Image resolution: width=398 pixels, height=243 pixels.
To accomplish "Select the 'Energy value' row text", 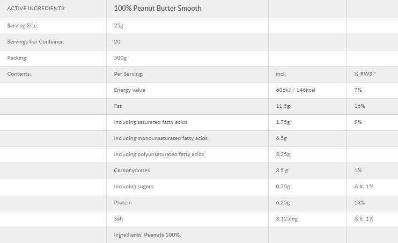I will pos(129,90).
